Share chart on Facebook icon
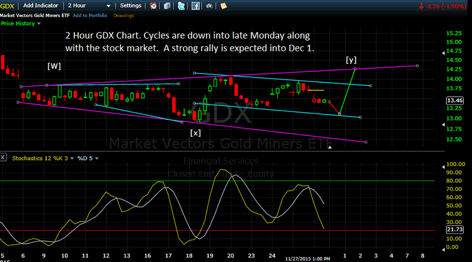The width and height of the screenshot is (472, 262). coord(195,6)
